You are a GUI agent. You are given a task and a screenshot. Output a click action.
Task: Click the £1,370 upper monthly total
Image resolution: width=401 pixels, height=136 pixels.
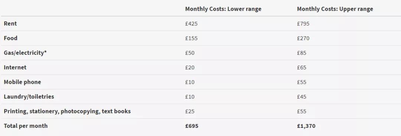pos(306,126)
